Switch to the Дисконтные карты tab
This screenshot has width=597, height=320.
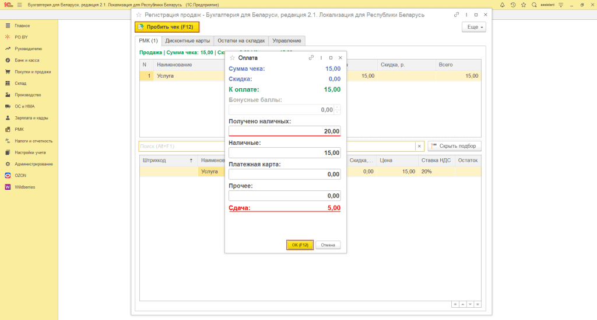pos(187,40)
